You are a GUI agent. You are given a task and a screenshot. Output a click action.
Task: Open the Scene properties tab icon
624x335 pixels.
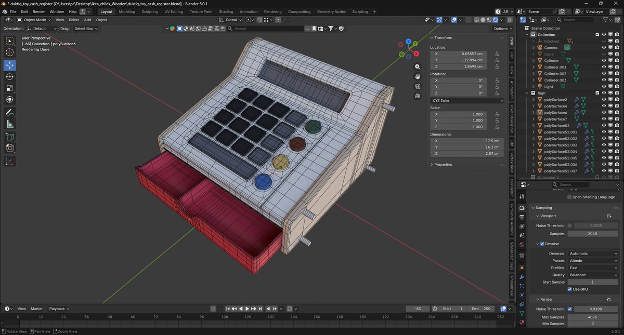point(522,235)
